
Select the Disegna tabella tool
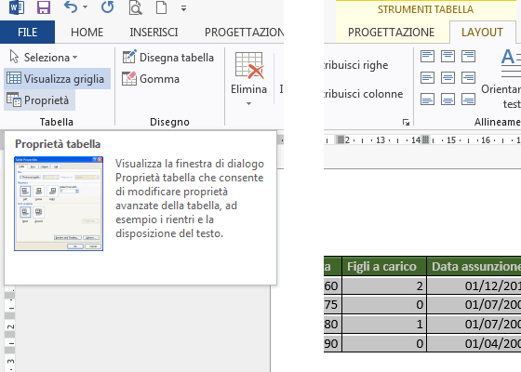pyautogui.click(x=167, y=58)
